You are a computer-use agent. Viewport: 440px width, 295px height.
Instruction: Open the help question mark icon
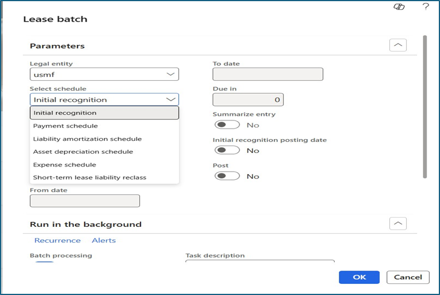(425, 6)
